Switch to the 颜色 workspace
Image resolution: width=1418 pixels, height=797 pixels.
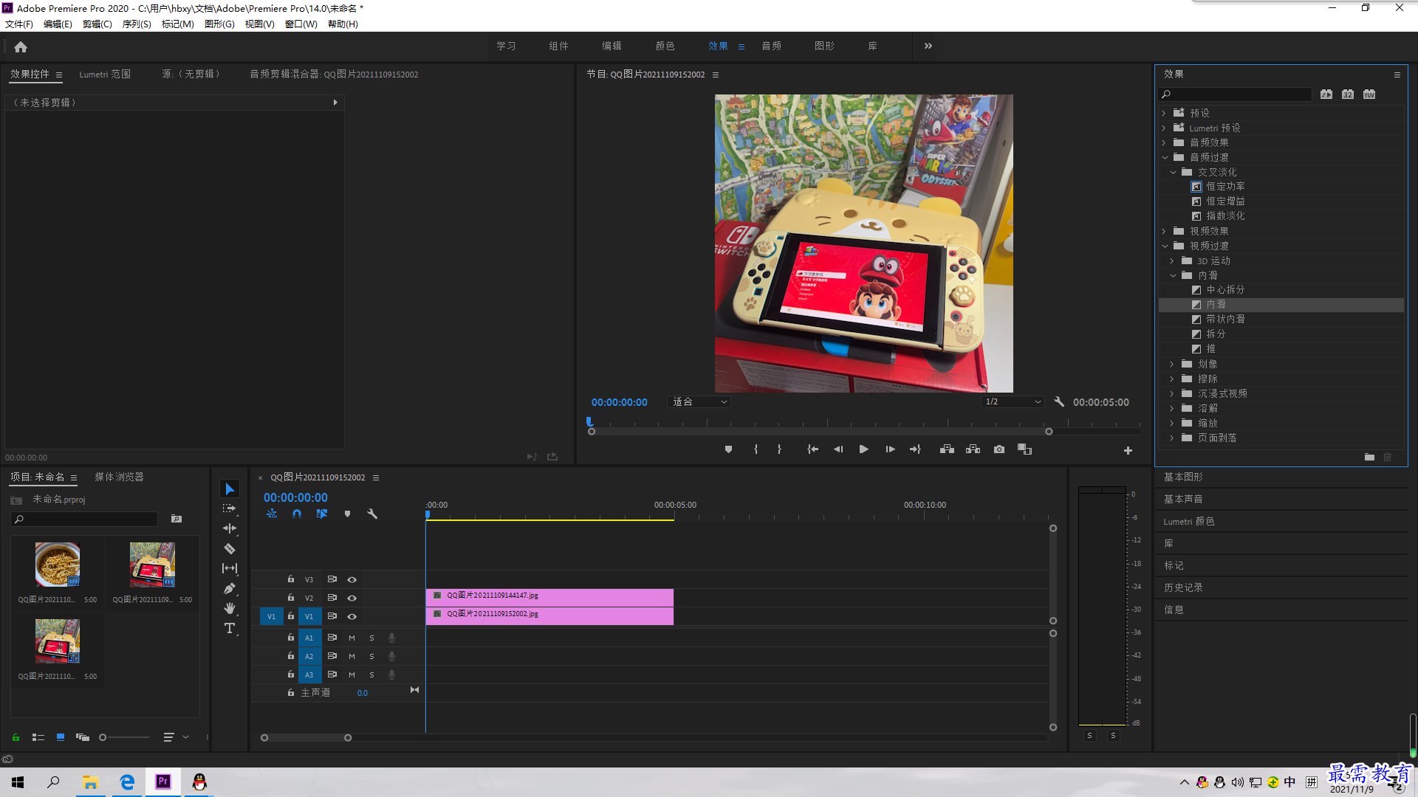tap(665, 46)
